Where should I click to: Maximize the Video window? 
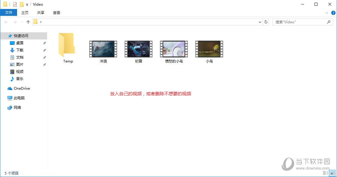(x=316, y=4)
